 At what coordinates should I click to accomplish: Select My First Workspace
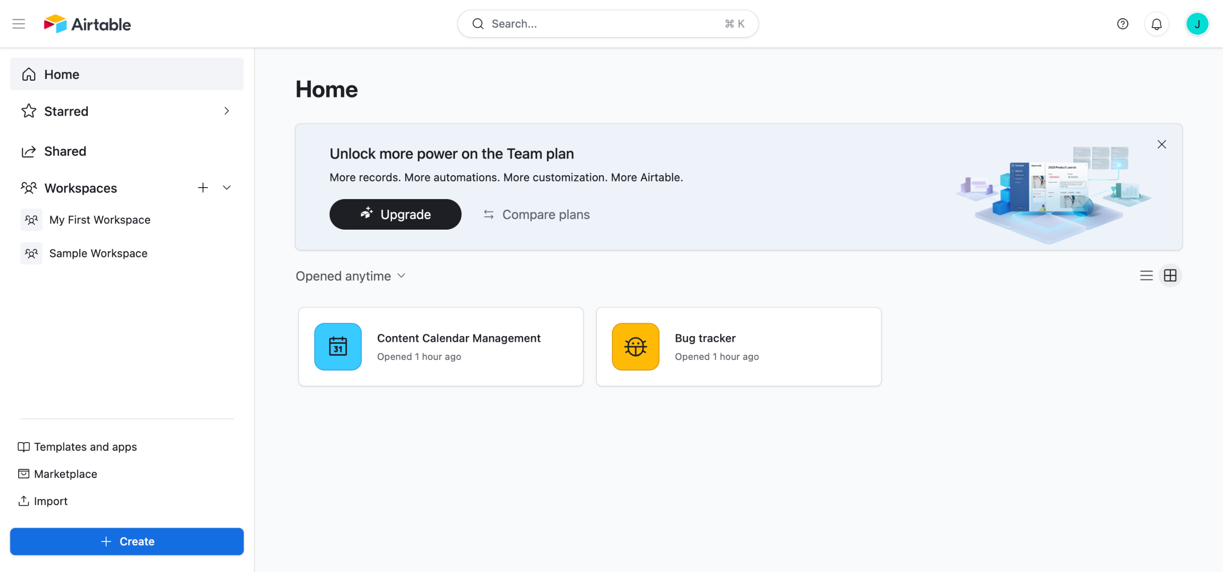click(99, 220)
